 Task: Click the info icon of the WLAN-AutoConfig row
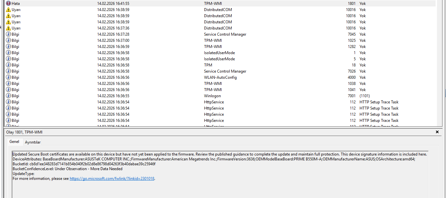point(8,77)
